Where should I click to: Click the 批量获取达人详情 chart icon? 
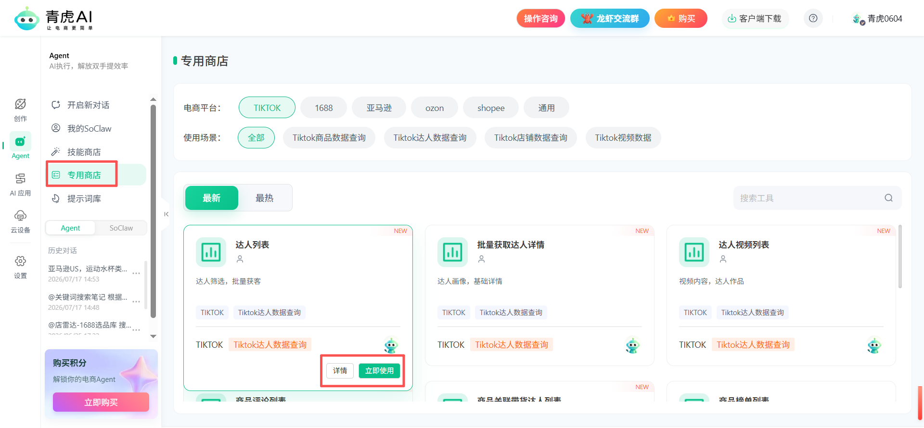click(452, 252)
